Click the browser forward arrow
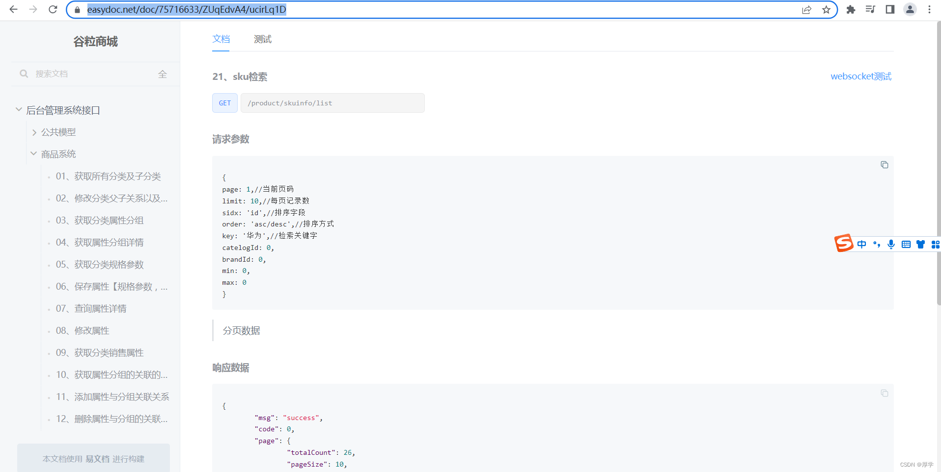The image size is (941, 472). (33, 9)
